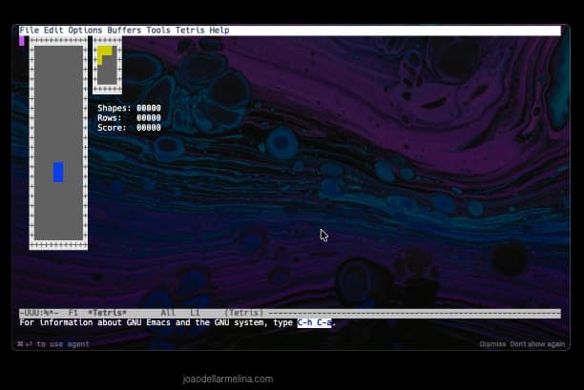
Task: Click the All position indicator in mode line
Action: pos(168,313)
